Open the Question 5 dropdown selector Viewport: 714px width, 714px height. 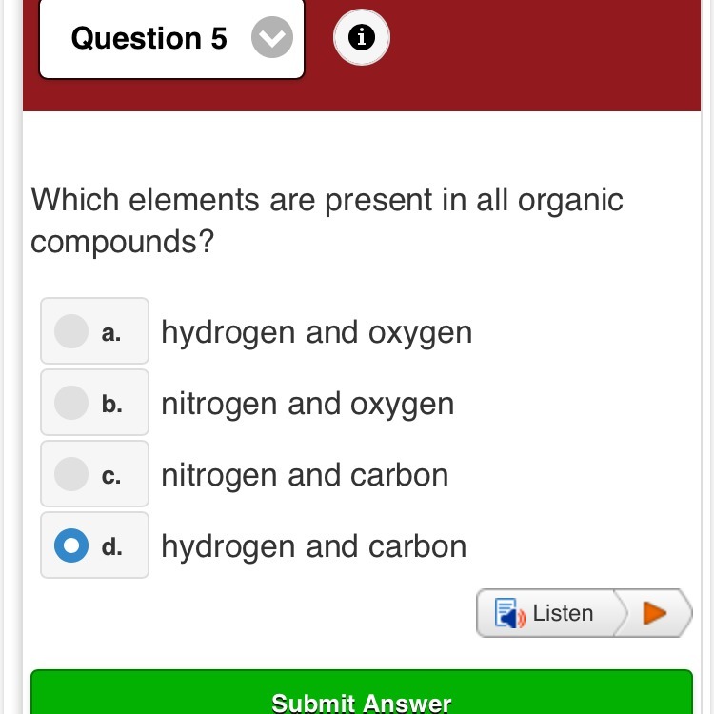click(x=171, y=38)
